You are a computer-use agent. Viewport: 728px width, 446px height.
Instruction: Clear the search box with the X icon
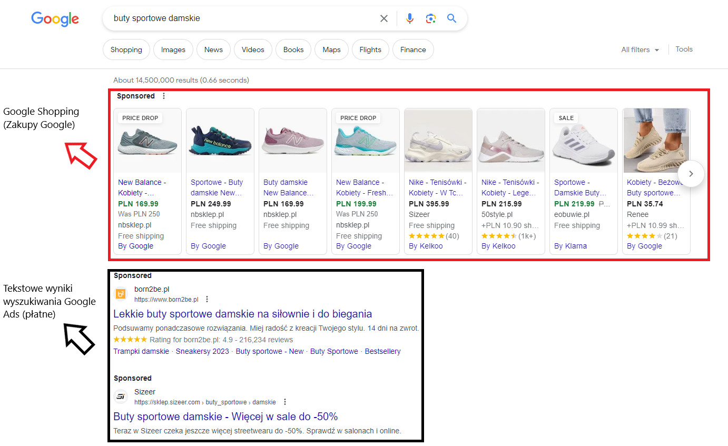click(384, 18)
